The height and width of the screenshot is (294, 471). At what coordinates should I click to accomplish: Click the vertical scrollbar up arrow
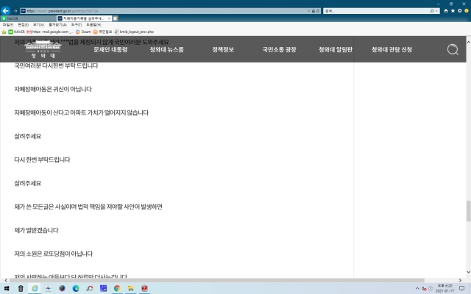pos(468,43)
